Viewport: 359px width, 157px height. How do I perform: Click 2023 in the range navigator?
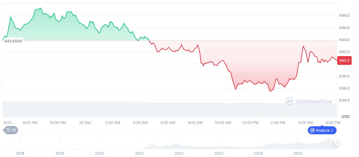(219, 153)
